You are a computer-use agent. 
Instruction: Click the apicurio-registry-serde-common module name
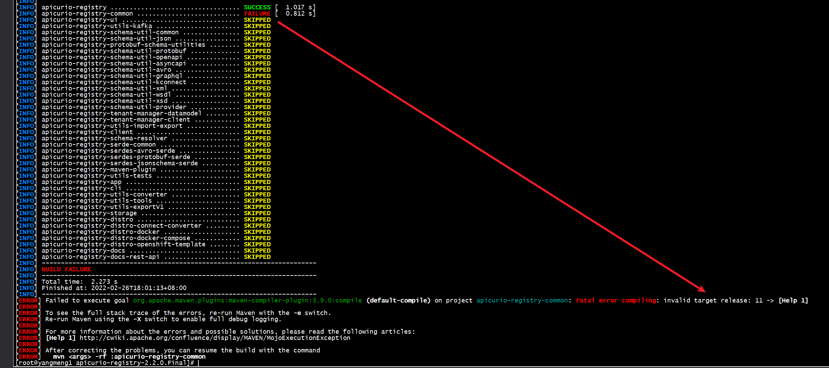99,144
